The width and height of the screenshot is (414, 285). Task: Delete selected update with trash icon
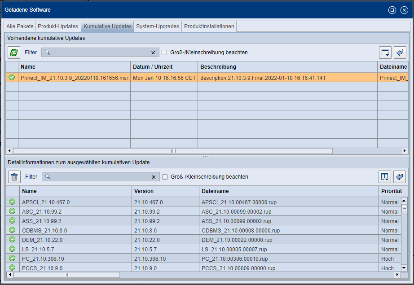point(14,176)
